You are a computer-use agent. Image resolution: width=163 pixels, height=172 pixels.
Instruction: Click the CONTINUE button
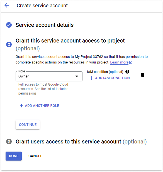tap(28, 125)
